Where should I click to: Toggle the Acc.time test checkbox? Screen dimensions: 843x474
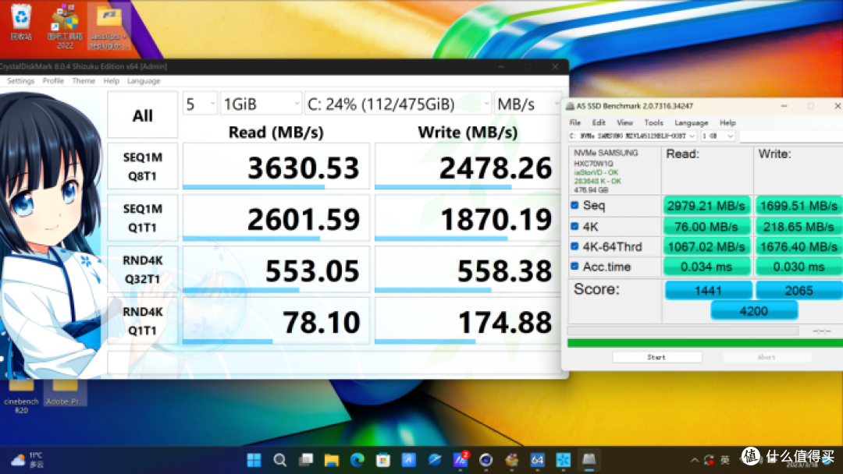click(574, 267)
